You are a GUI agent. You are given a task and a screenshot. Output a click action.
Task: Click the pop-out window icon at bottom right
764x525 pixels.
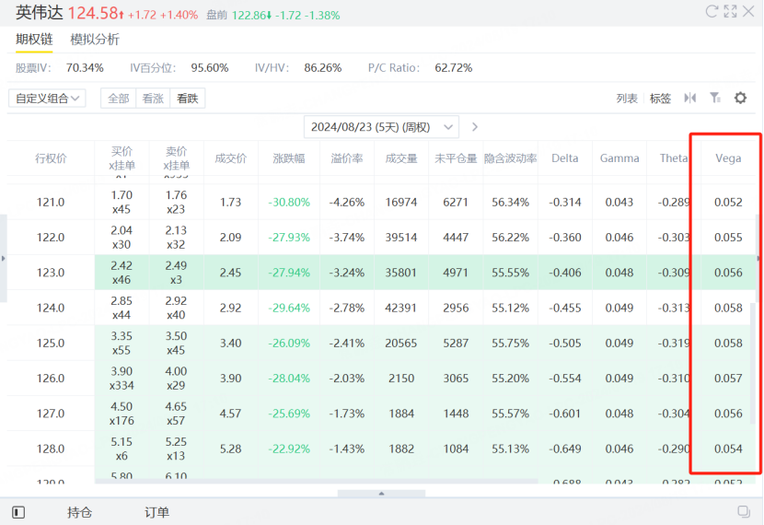(x=744, y=512)
